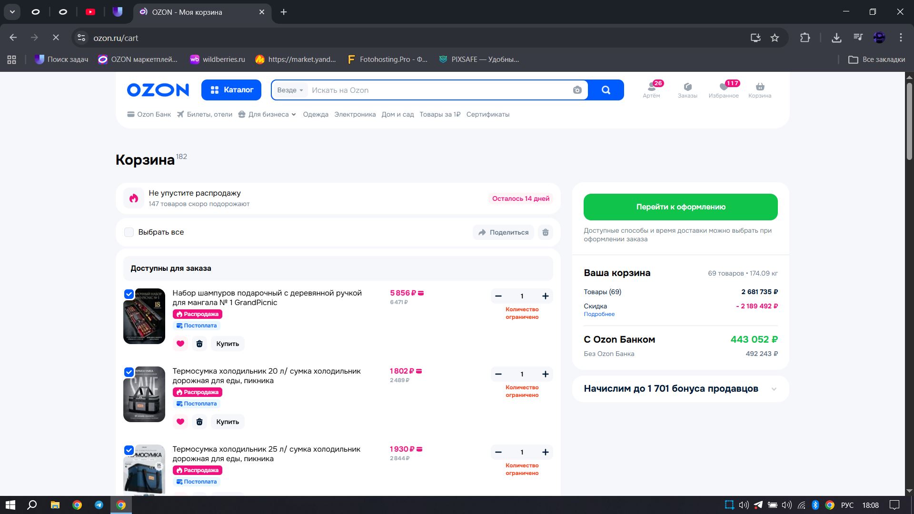The width and height of the screenshot is (914, 514).
Task: Uncheck the Термосумка 25 л checkbox
Action: [129, 450]
